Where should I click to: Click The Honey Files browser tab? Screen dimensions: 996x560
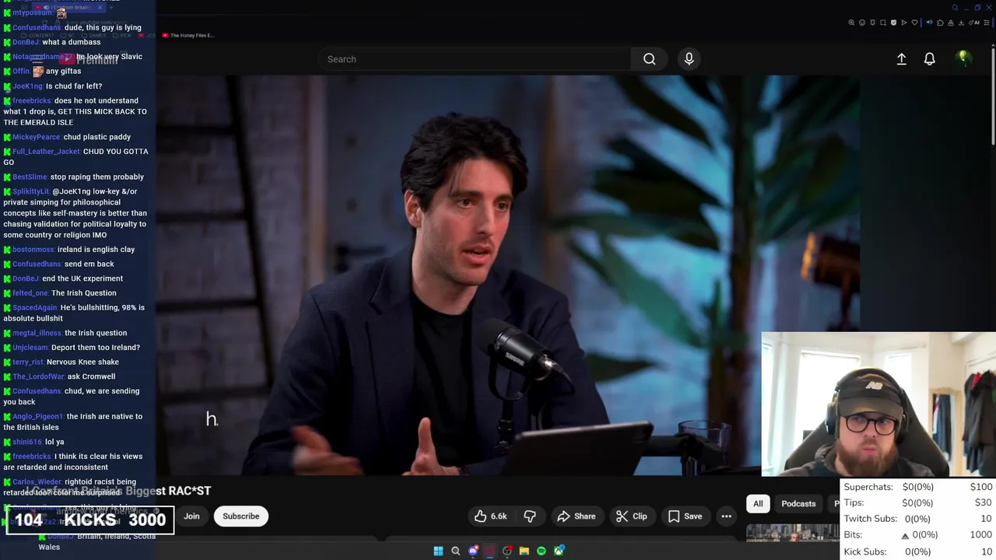[x=188, y=35]
